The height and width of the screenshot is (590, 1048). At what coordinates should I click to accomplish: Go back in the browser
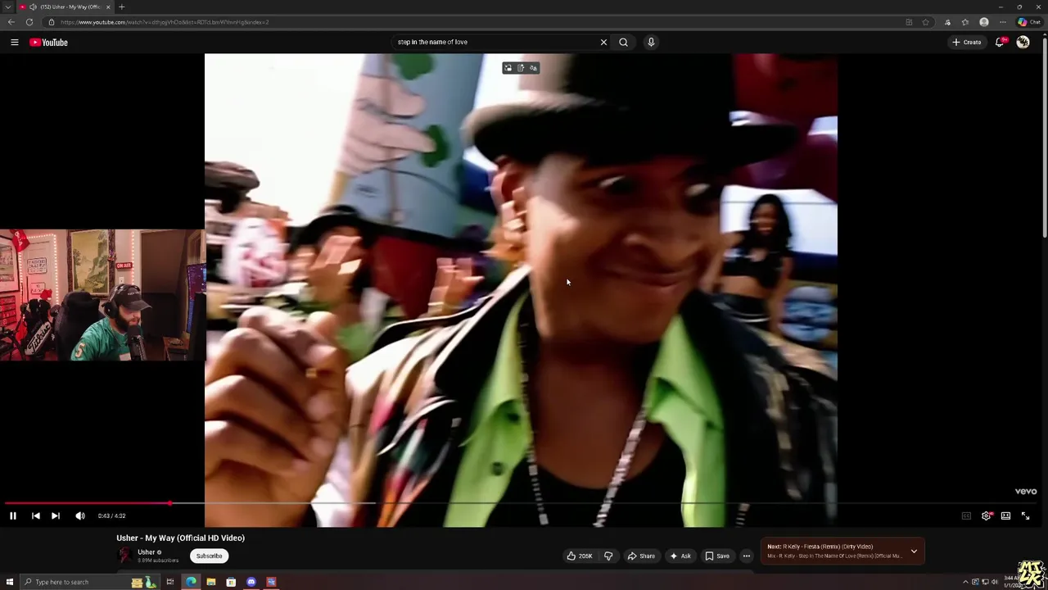11,22
